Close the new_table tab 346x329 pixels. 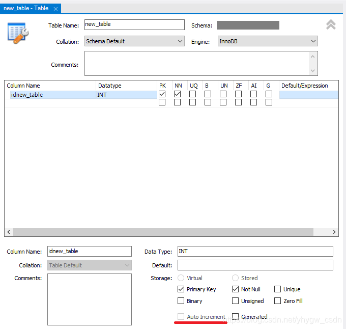pos(55,9)
